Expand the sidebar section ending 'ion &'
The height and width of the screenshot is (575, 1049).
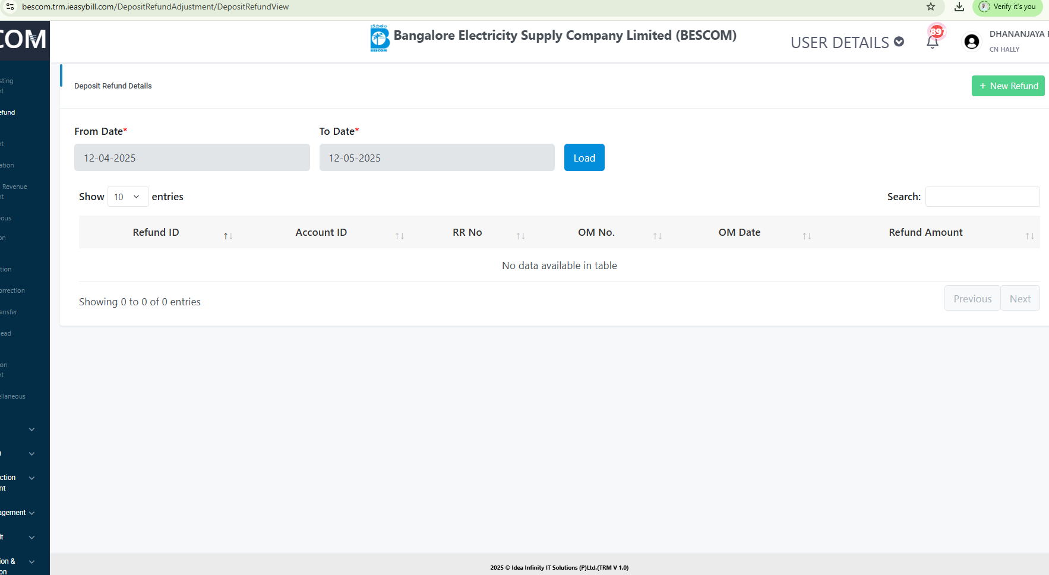coord(31,561)
